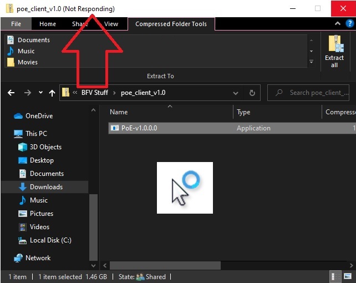
Task: Expand the Extract To destinations gallery
Action: point(311,62)
